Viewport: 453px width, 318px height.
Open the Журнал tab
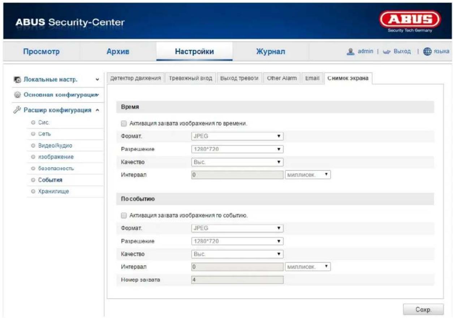271,52
